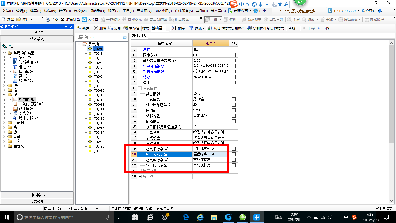Screen dimensions: 396x223
Task: Open the 工具(T) menu
Action: click(x=128, y=11)
